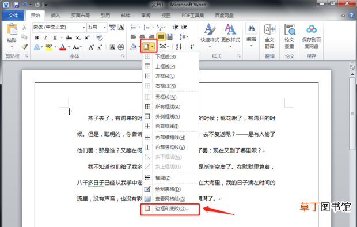Viewport: 357px width, 227px height.
Task: Open the borders dropdown arrow
Action: coord(153,47)
